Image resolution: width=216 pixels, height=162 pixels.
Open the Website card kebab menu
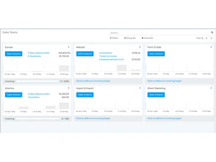pos(140,47)
